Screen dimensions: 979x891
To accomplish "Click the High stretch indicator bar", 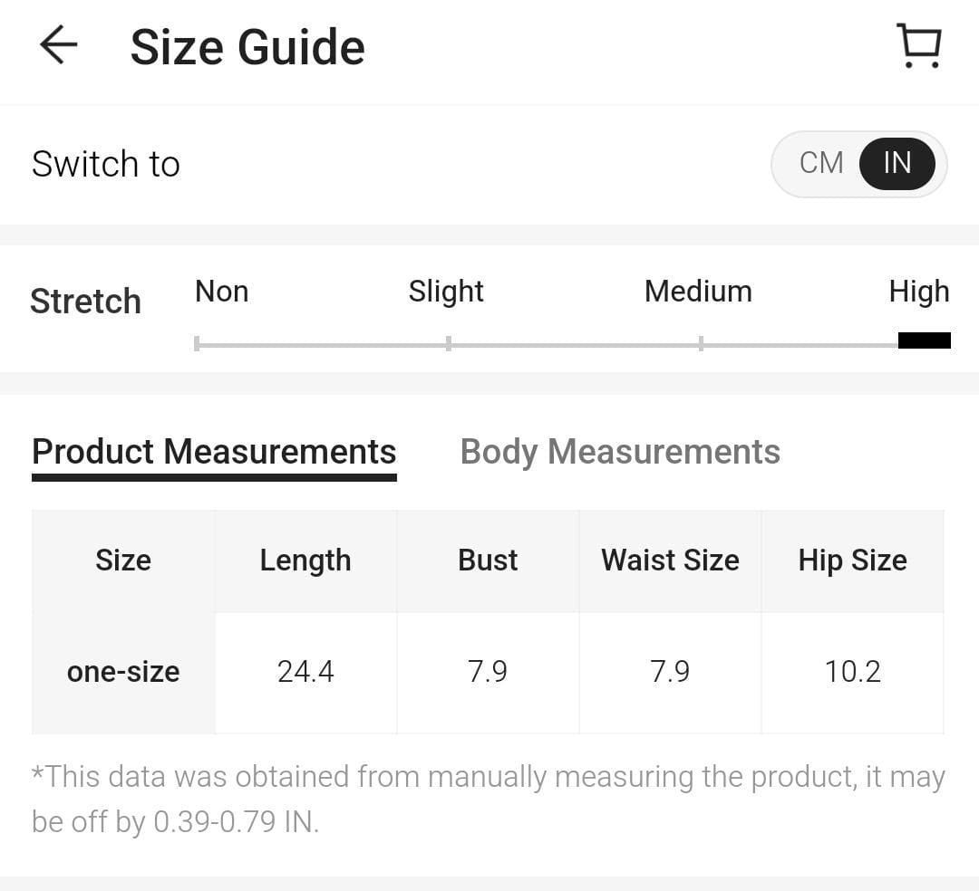I will 924,340.
